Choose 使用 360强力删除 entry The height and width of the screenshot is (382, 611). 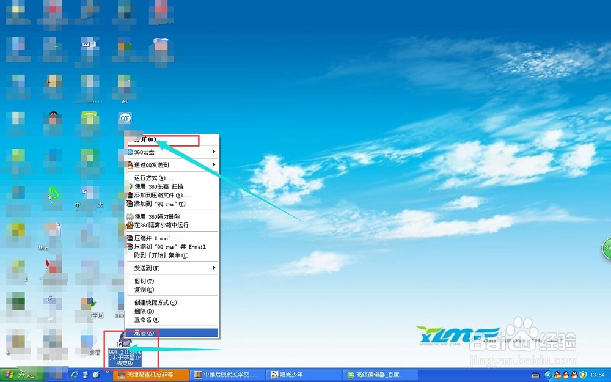pos(172,216)
